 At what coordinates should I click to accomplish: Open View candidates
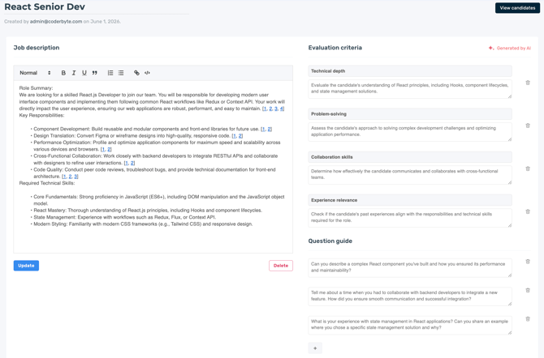click(517, 8)
